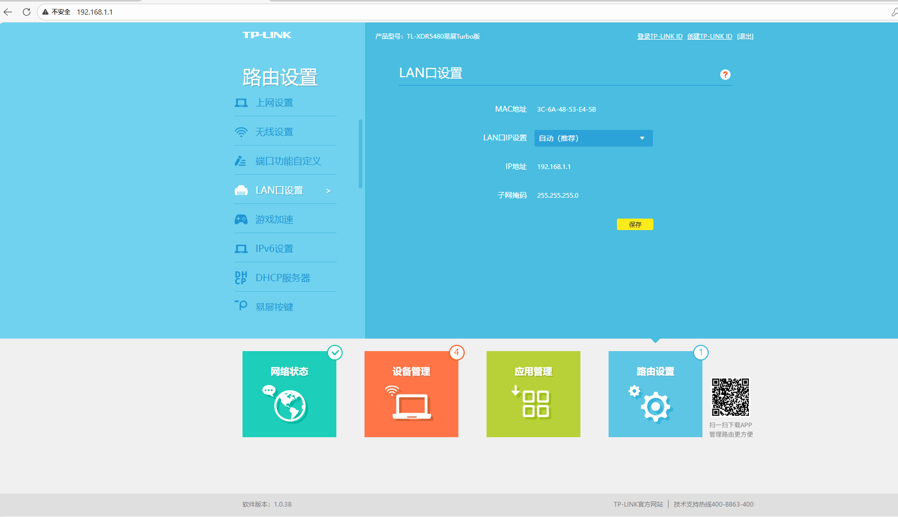Click the sidebar menu scrollbar
The image size is (898, 517).
[360, 154]
